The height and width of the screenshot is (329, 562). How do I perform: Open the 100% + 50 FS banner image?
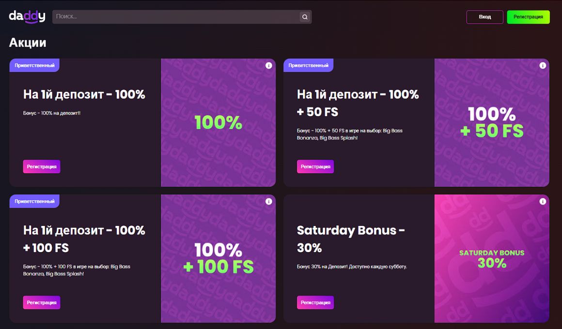coord(492,123)
